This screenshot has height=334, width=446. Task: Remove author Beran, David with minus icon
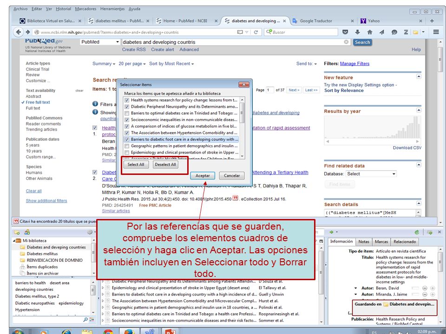pyautogui.click(x=425, y=288)
